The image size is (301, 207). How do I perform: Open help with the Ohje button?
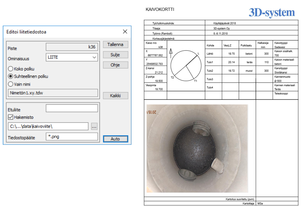coord(115,65)
